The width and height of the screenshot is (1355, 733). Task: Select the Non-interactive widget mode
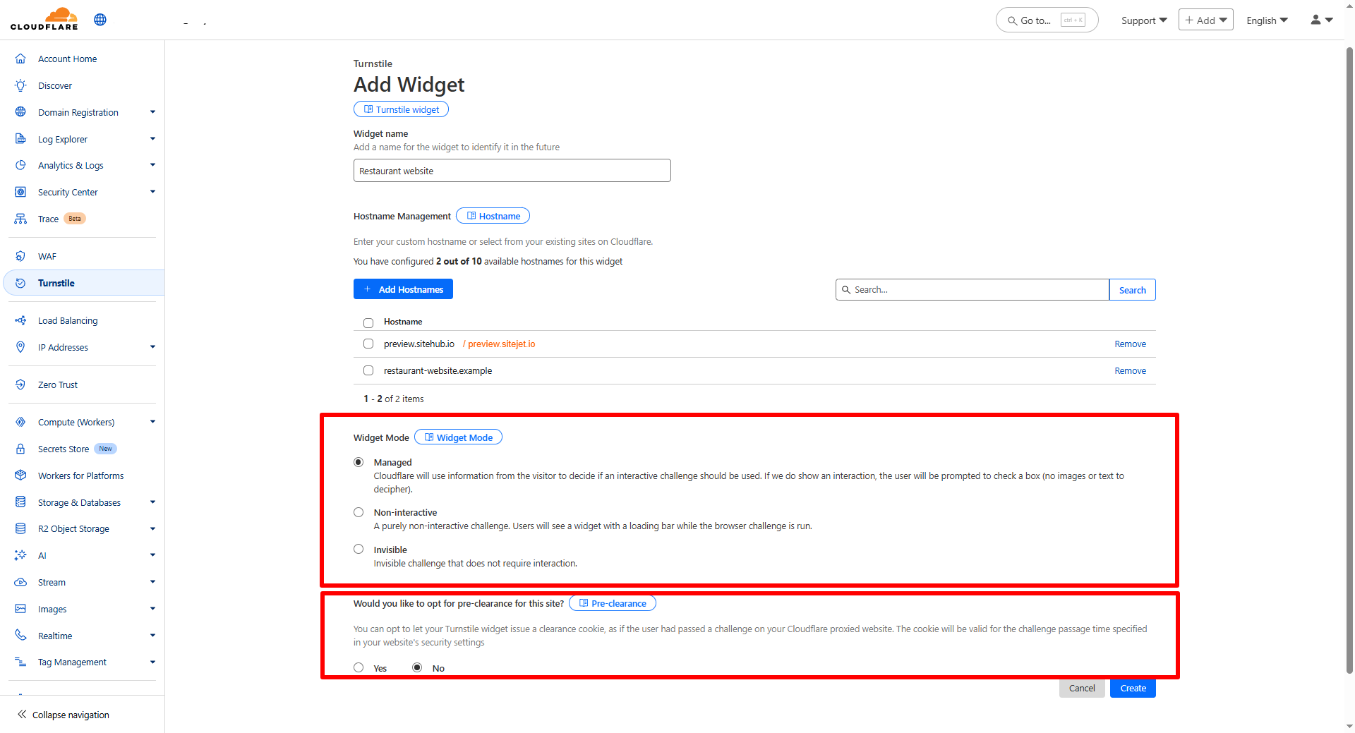(x=359, y=512)
